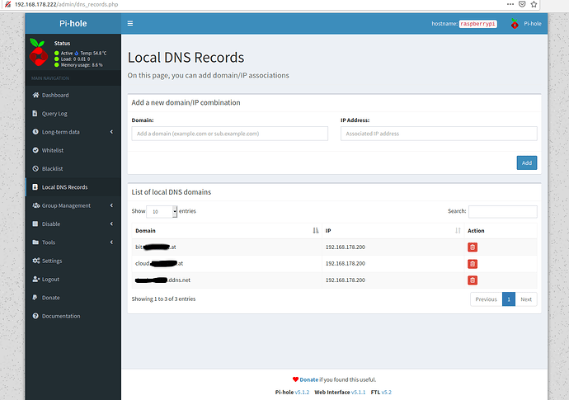Click the Pi-hole logo in top right
Image resolution: width=569 pixels, height=400 pixels.
click(515, 24)
